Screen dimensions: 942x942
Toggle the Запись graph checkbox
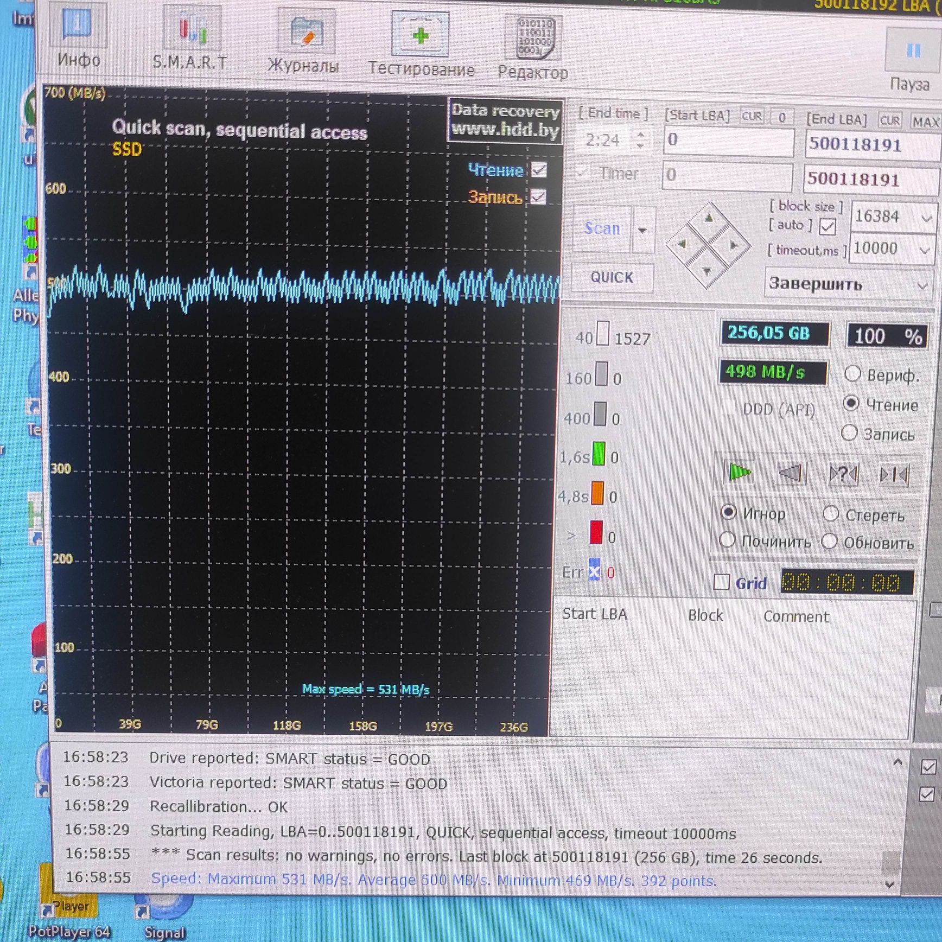pos(538,196)
